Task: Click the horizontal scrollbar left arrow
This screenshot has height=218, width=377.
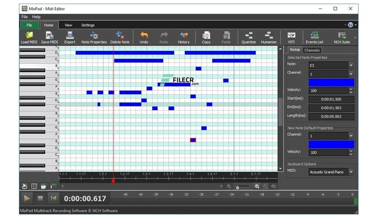Action: pos(63,186)
